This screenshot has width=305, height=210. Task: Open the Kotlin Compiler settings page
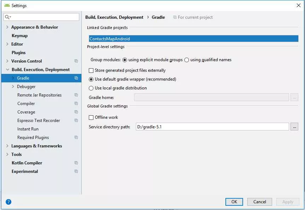27,163
